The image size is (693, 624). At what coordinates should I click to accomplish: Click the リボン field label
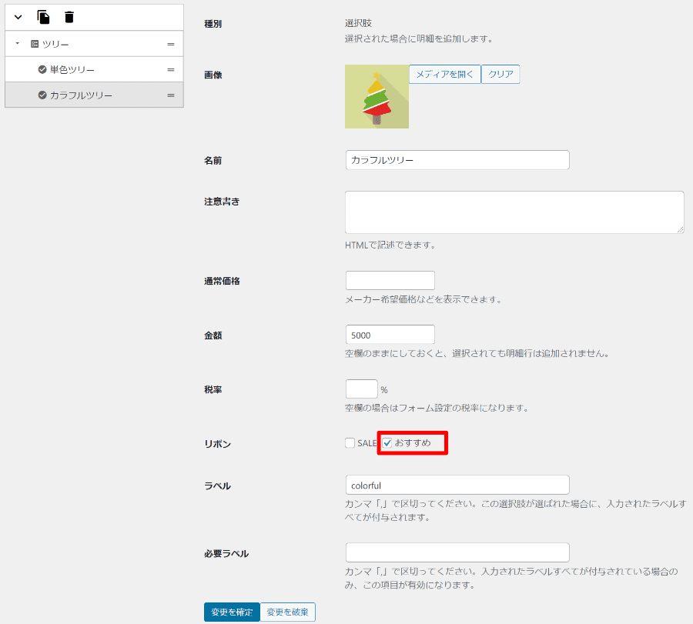217,444
